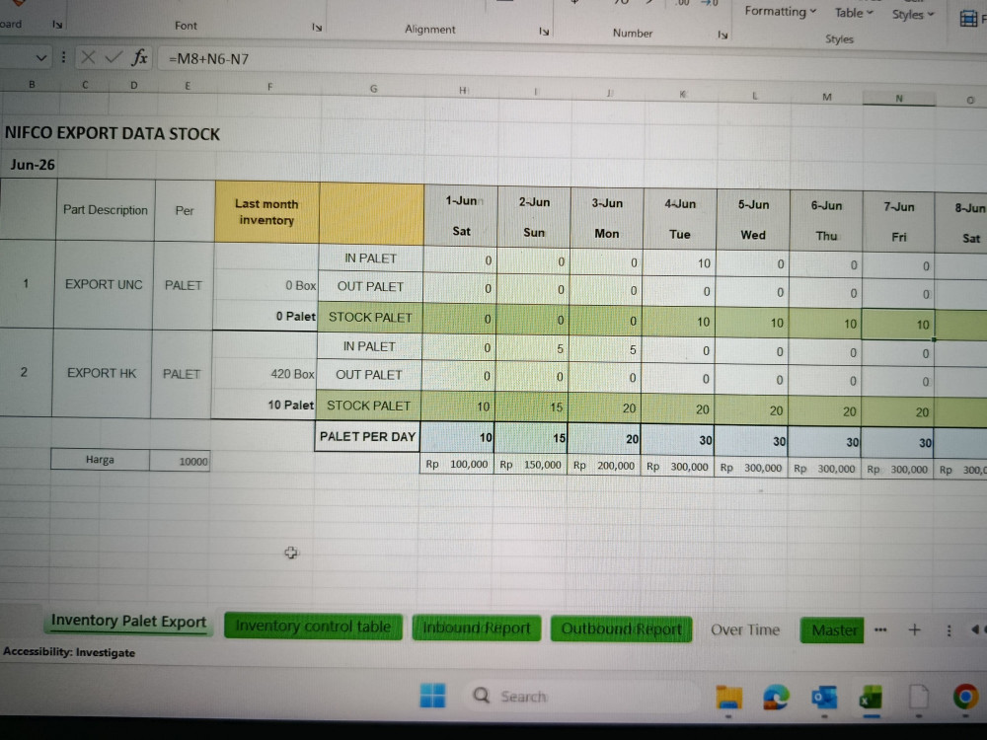The width and height of the screenshot is (987, 740).
Task: Open the Master sheet tab
Action: [834, 629]
